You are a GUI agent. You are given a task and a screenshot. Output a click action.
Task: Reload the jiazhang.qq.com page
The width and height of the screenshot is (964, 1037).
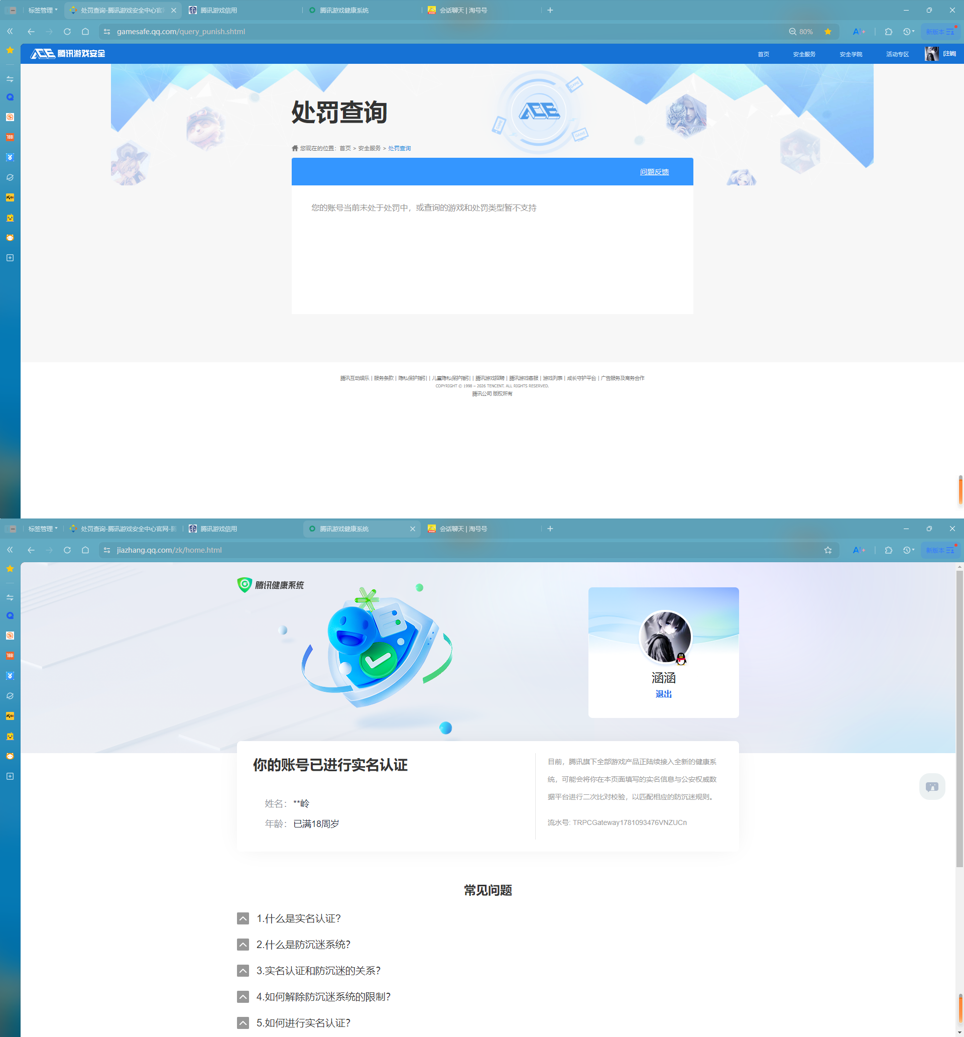tap(67, 550)
